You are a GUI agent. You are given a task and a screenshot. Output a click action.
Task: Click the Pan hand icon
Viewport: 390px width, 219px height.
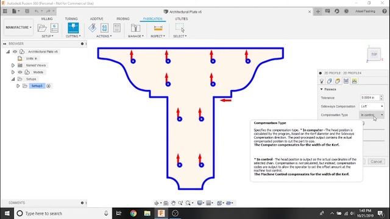coord(173,203)
